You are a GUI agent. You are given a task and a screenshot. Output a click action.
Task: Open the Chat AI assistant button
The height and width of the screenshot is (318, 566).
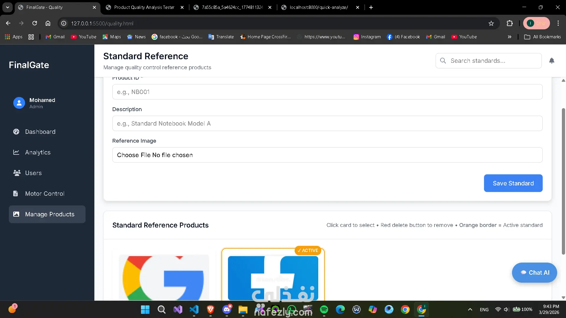click(x=534, y=273)
